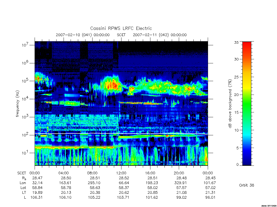Click the L value "103.71"
Viewport: 277px width, 207px height.
click(123, 197)
